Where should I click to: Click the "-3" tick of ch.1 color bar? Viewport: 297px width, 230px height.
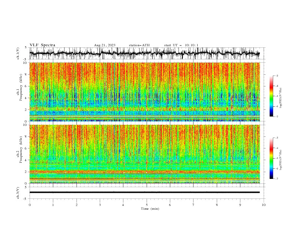277,76
